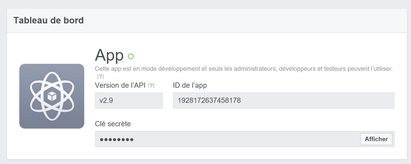Screen dimensions: 411x164
Task: Open help icon next to Version de l'API
Action: click(x=151, y=85)
